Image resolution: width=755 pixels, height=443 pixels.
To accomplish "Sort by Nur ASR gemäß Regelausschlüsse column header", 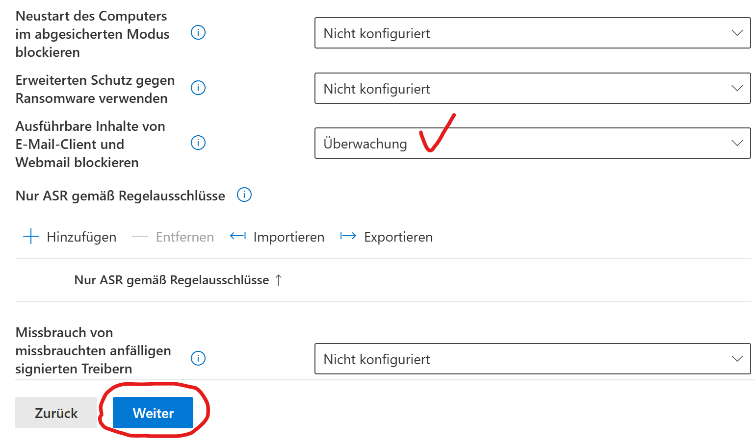I will click(171, 280).
